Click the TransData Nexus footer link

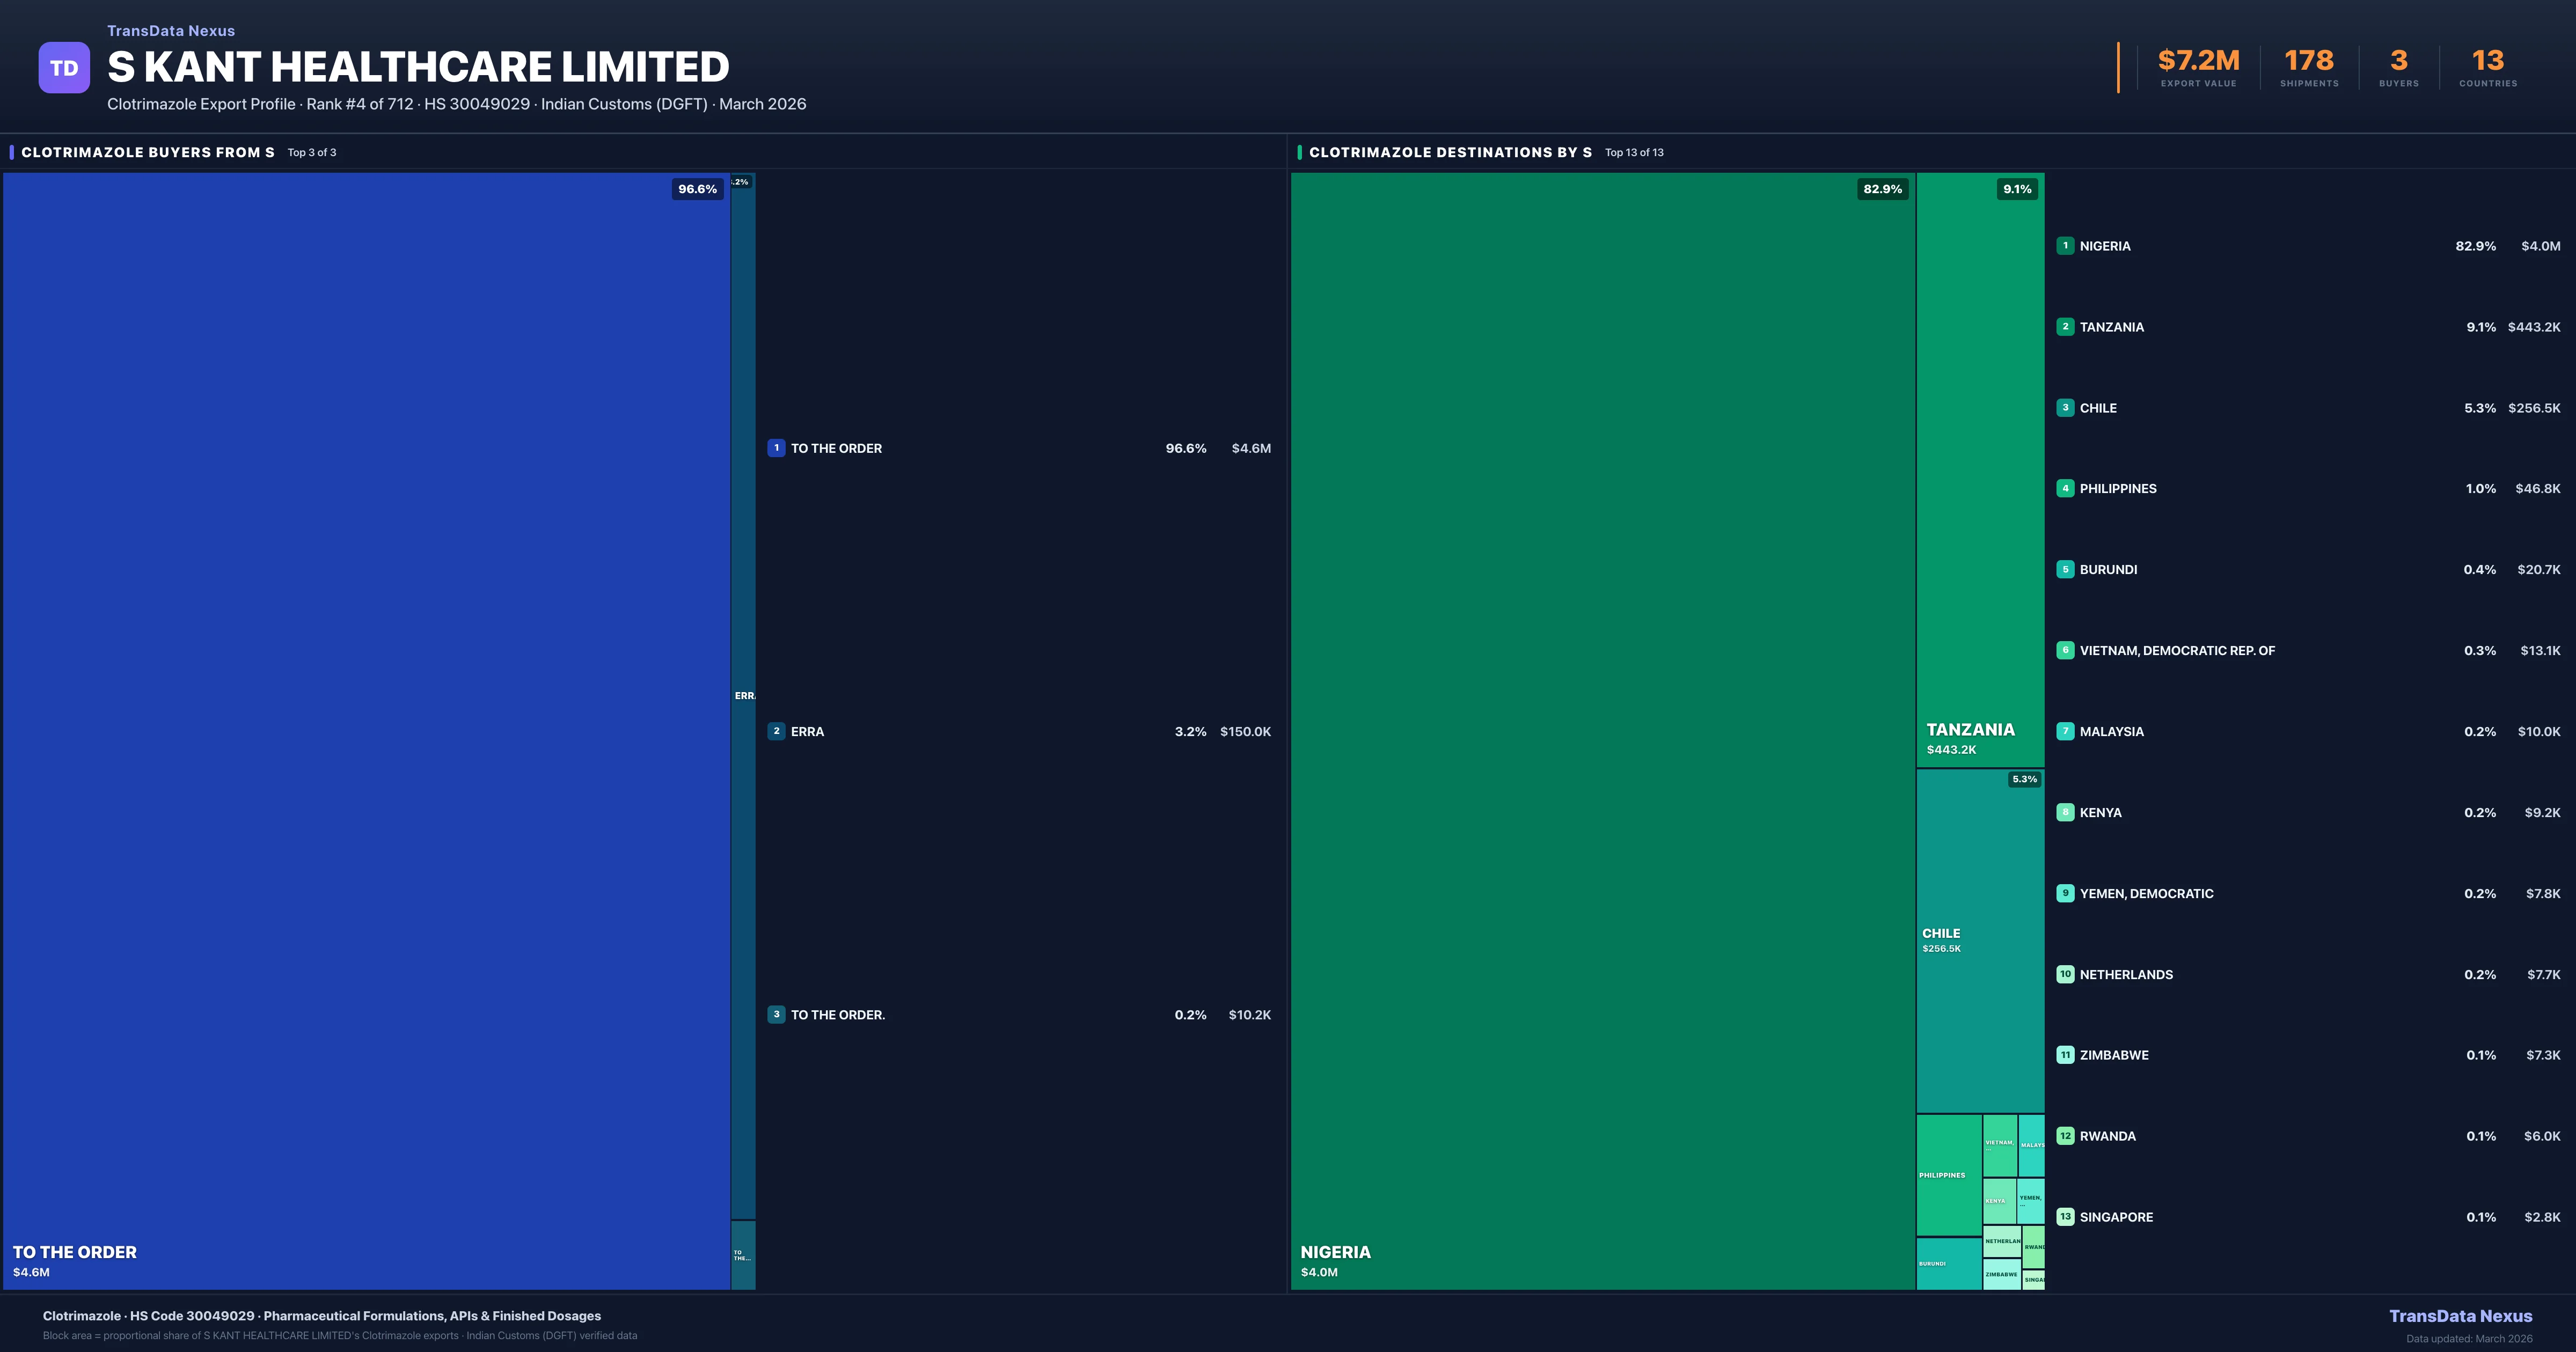tap(2460, 1316)
